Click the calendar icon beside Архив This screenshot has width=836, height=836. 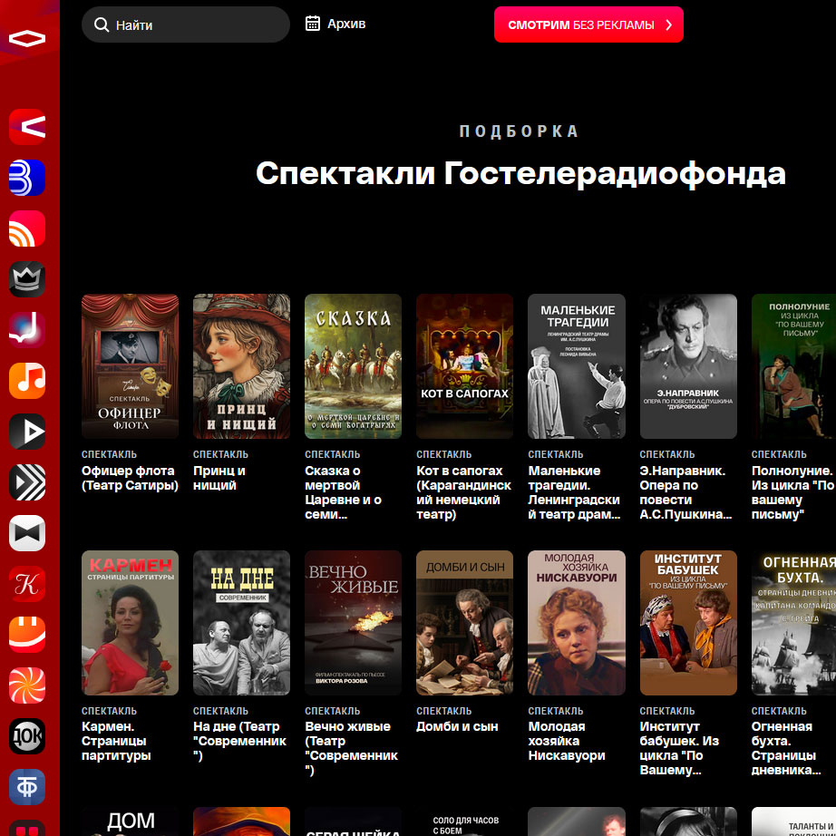coord(313,24)
